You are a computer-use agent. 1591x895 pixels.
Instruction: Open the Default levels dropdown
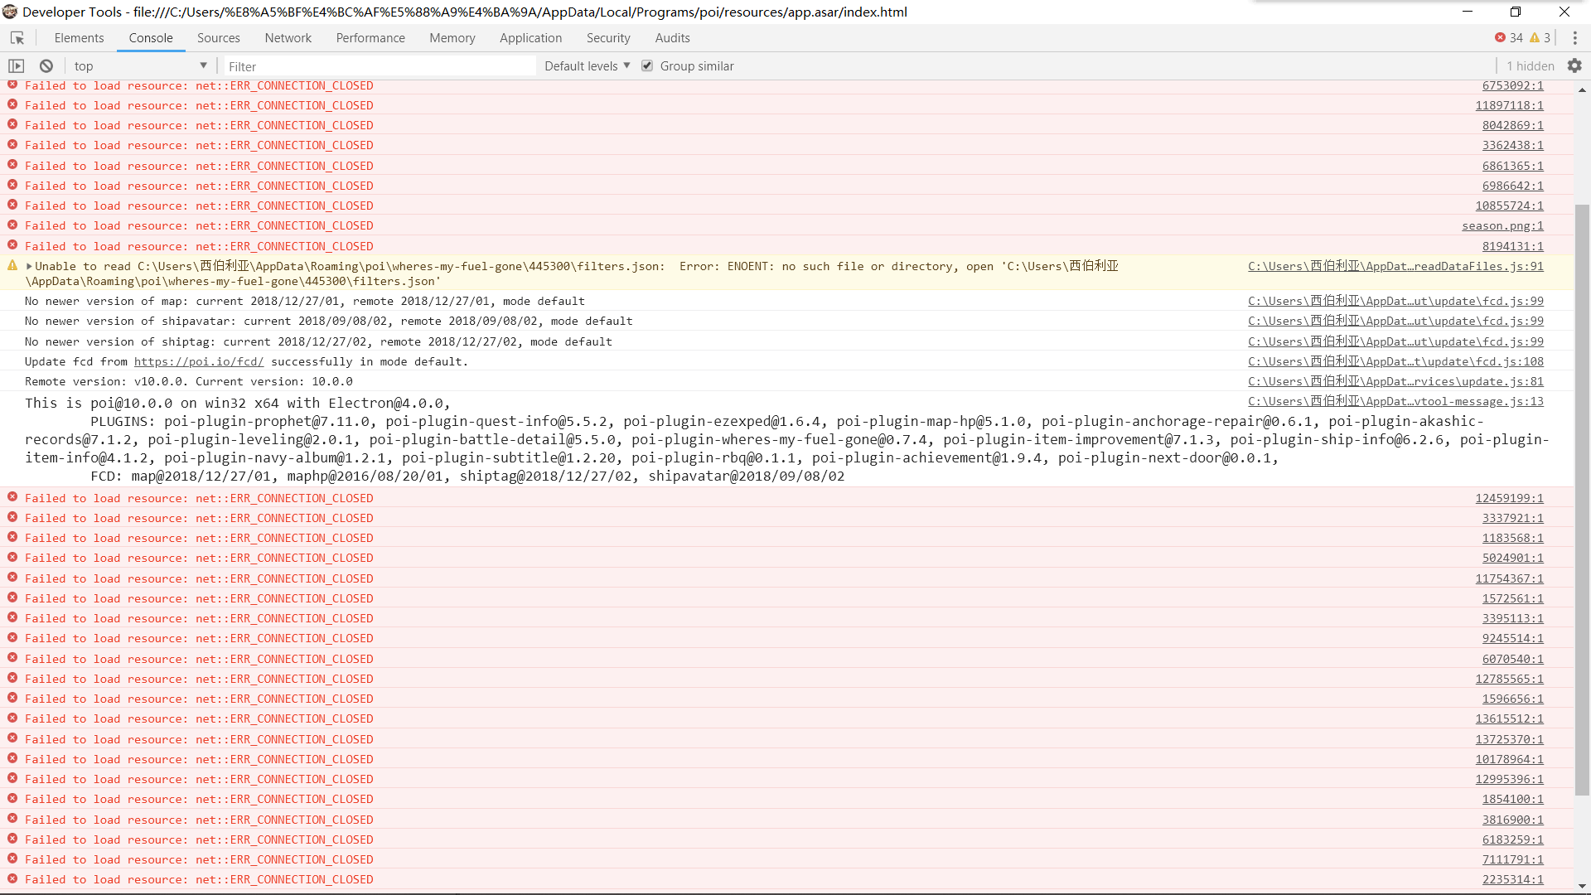(585, 65)
